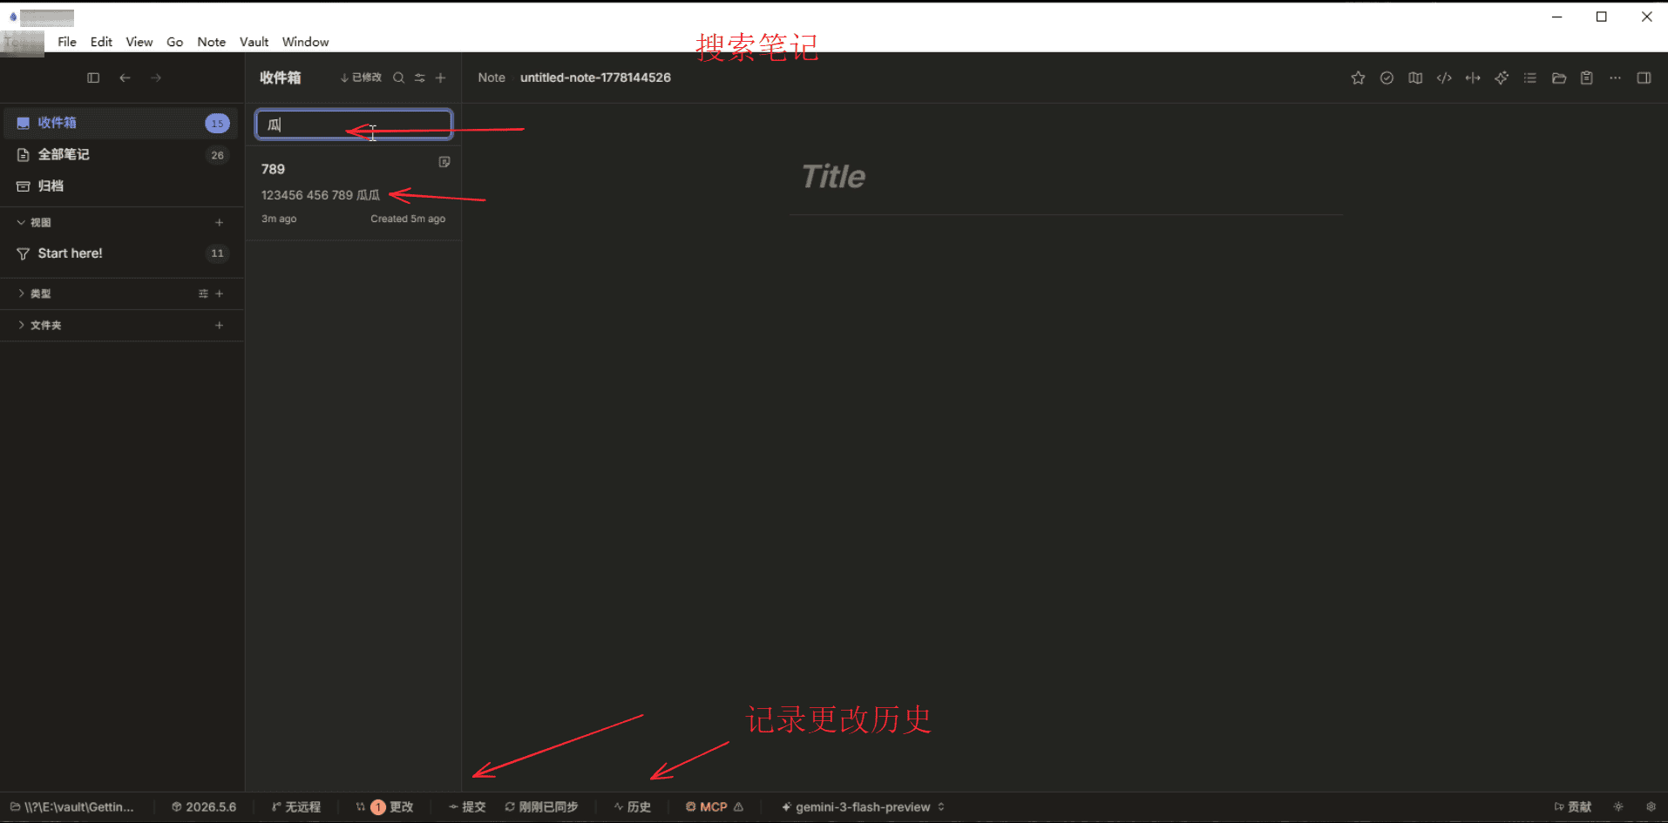Toggle the theme sun icon in status bar
Image resolution: width=1668 pixels, height=823 pixels.
(1618, 807)
